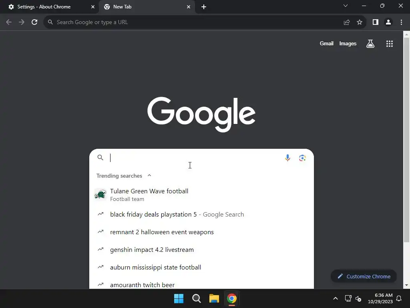Click the Chrome icon in the taskbar

(x=232, y=298)
